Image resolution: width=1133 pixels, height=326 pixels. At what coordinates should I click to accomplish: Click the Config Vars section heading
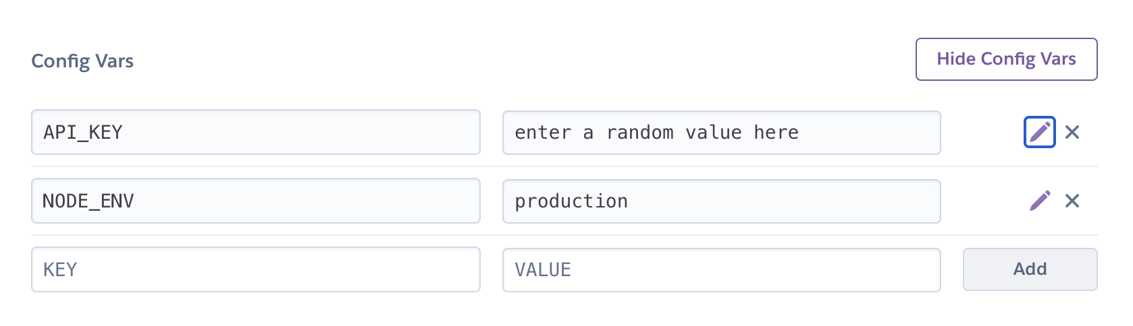pyautogui.click(x=82, y=61)
